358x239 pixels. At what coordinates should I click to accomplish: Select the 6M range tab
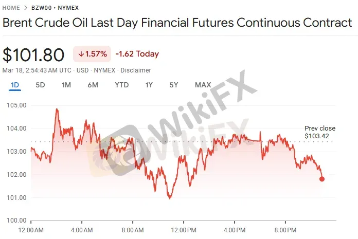click(93, 85)
